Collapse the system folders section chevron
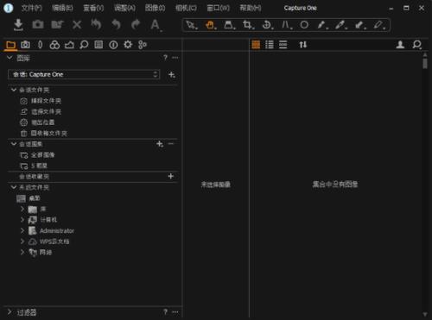This screenshot has height=320, width=432. point(14,187)
